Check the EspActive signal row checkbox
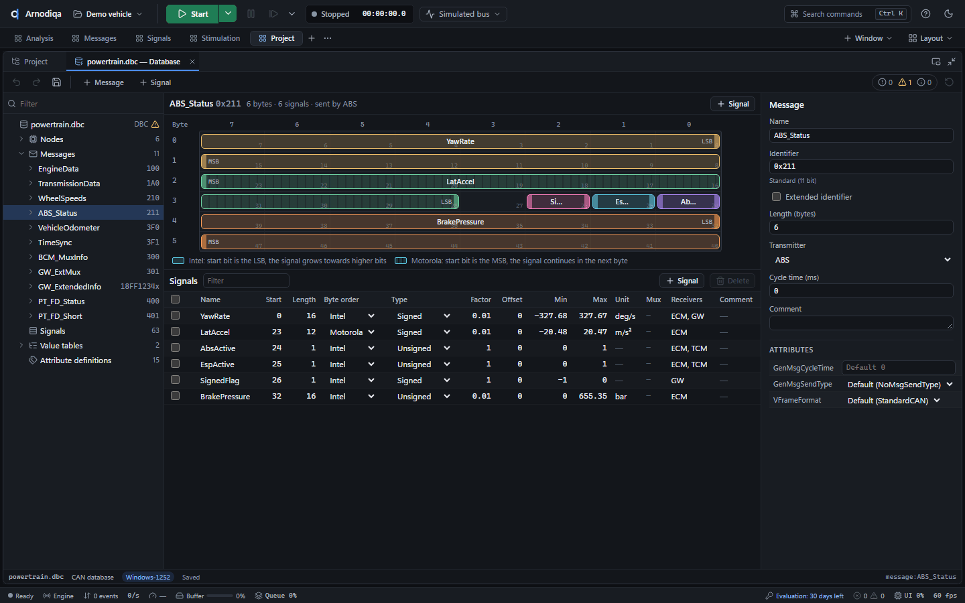Viewport: 965px width, 603px height. pos(175,364)
